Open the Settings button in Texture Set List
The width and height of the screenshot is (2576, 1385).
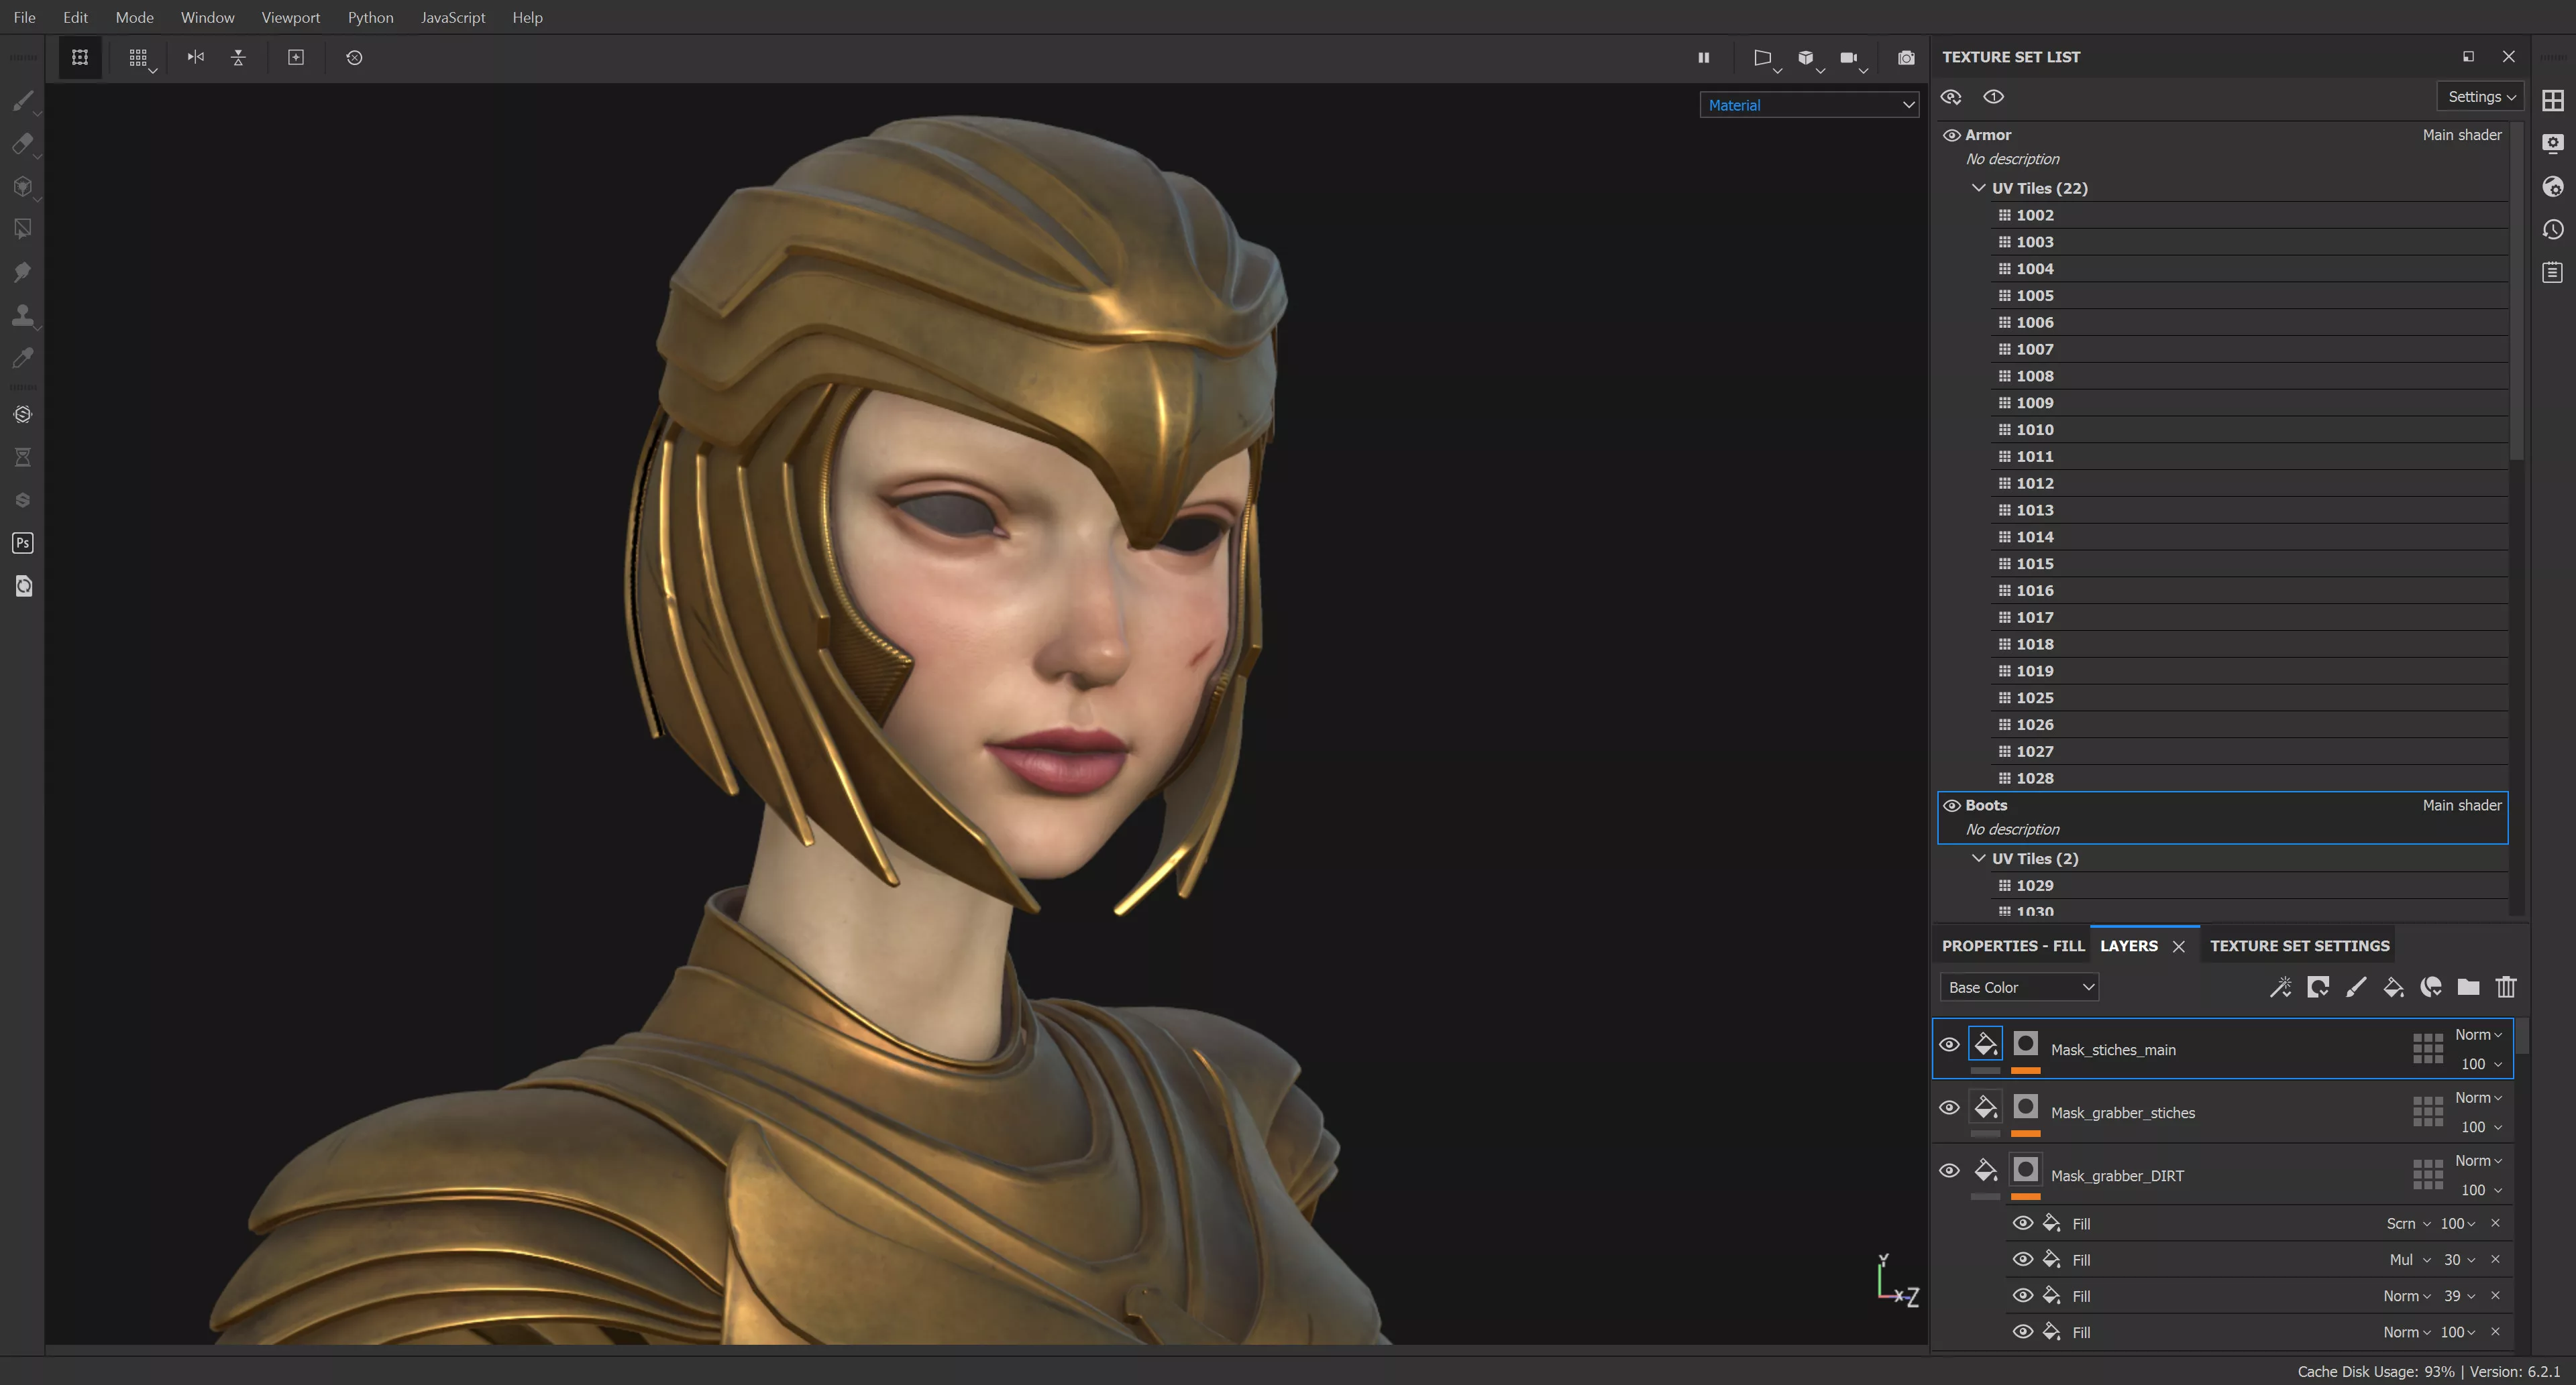point(2480,97)
